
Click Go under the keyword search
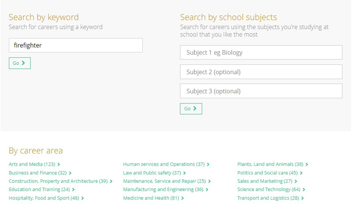click(x=20, y=63)
